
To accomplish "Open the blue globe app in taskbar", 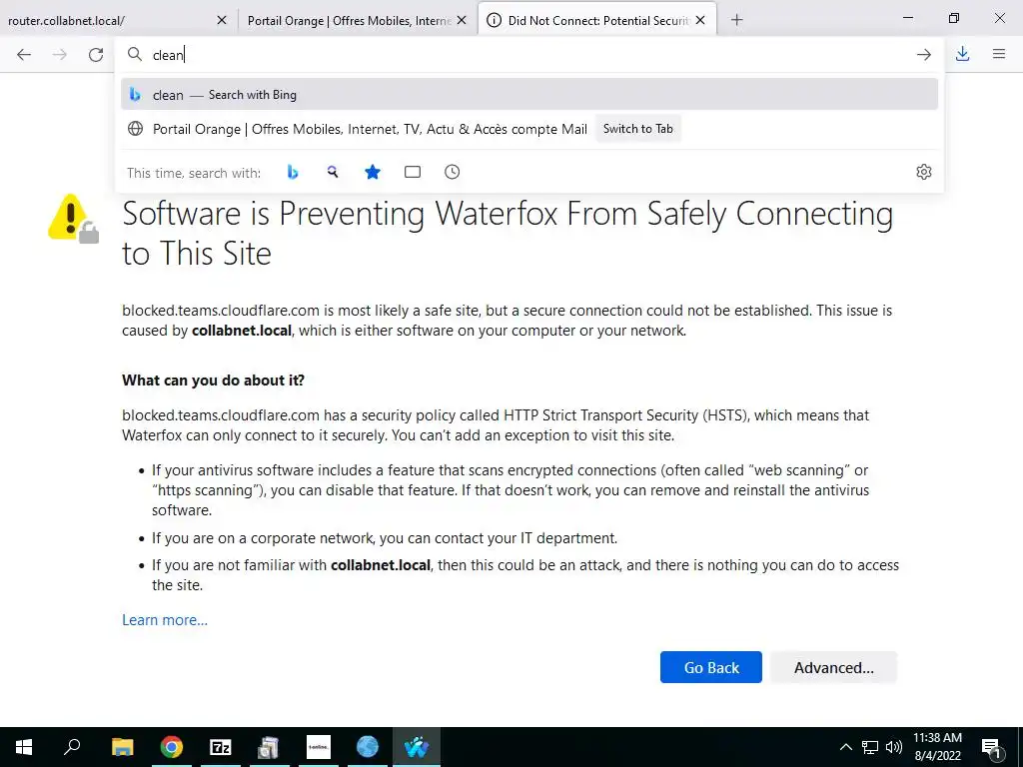I will (x=368, y=747).
